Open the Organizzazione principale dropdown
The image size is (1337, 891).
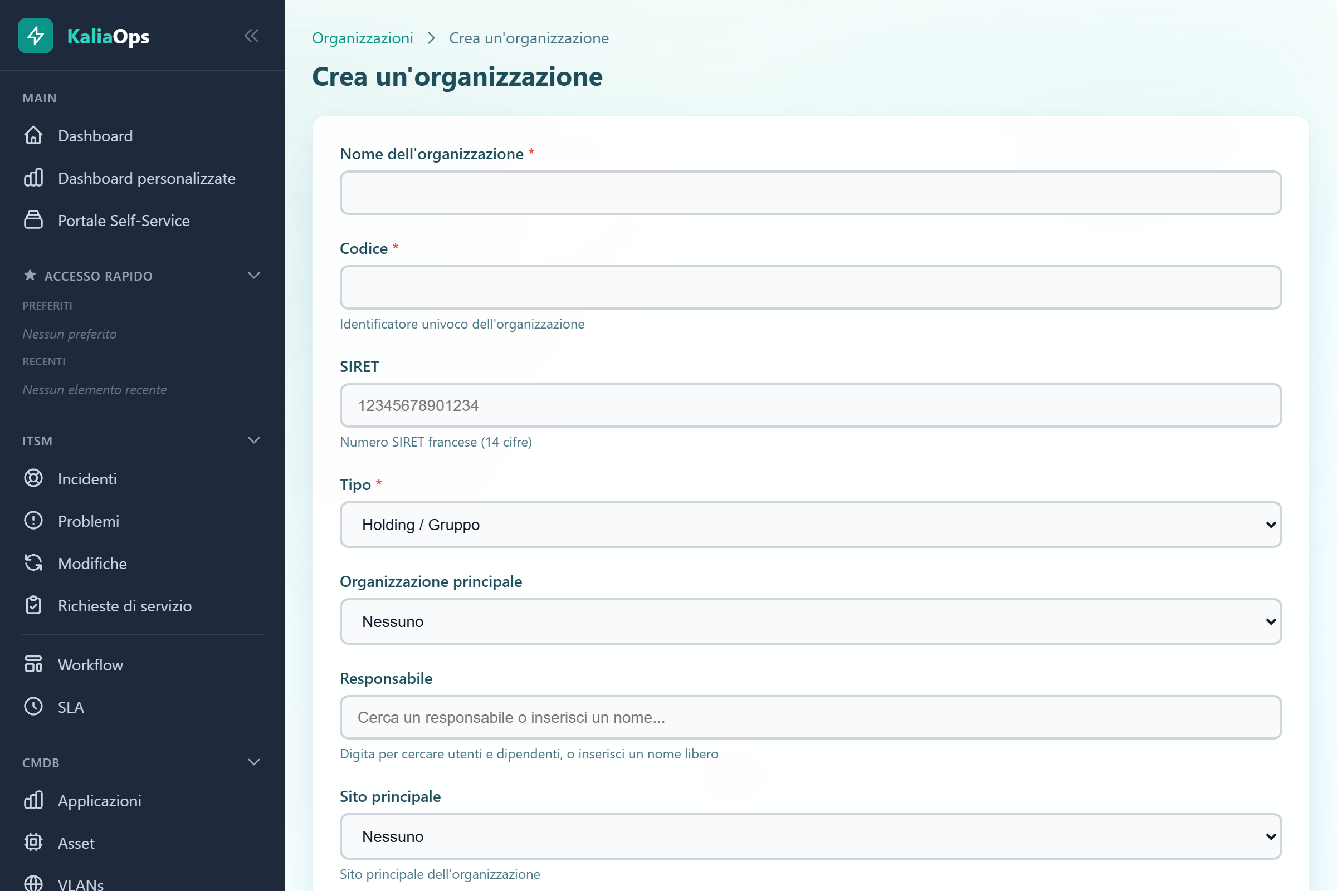810,621
